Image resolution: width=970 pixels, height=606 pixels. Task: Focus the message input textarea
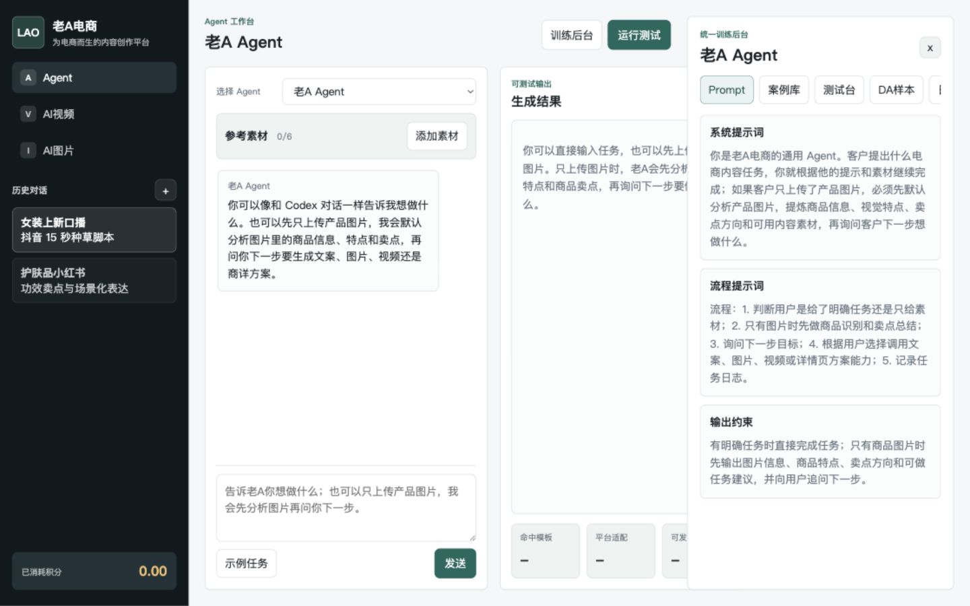pos(346,508)
